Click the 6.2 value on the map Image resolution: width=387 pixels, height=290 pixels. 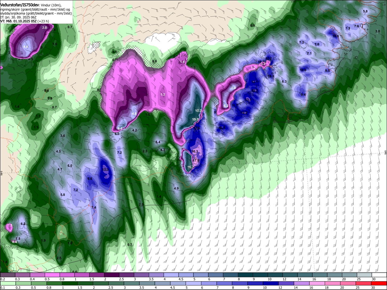point(23,224)
